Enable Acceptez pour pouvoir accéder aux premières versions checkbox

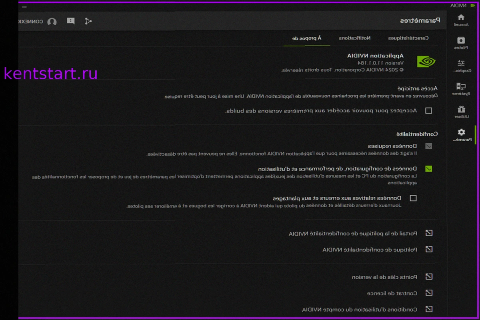[428, 110]
